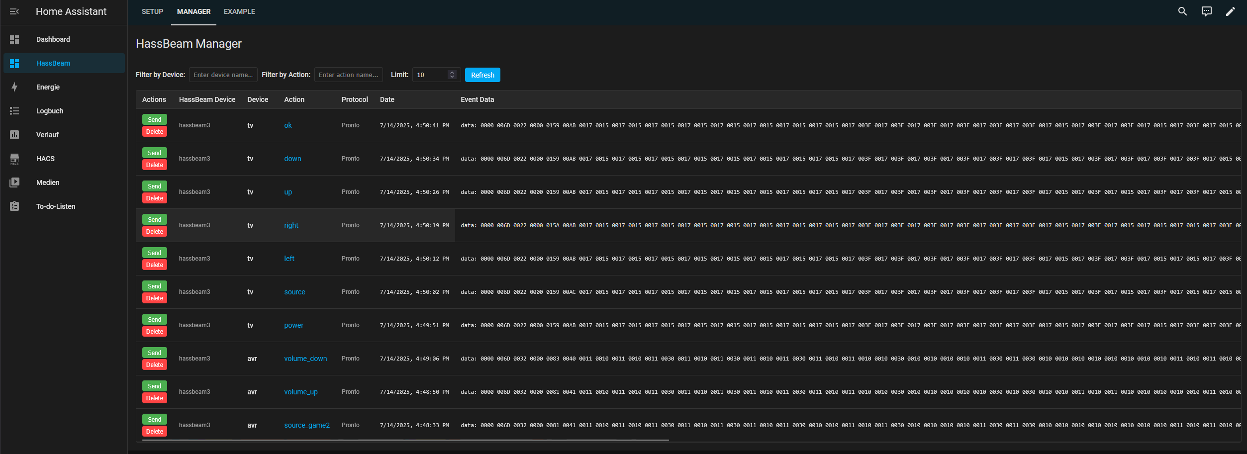Click the Event Data column header
The image size is (1247, 454).
tap(478, 99)
